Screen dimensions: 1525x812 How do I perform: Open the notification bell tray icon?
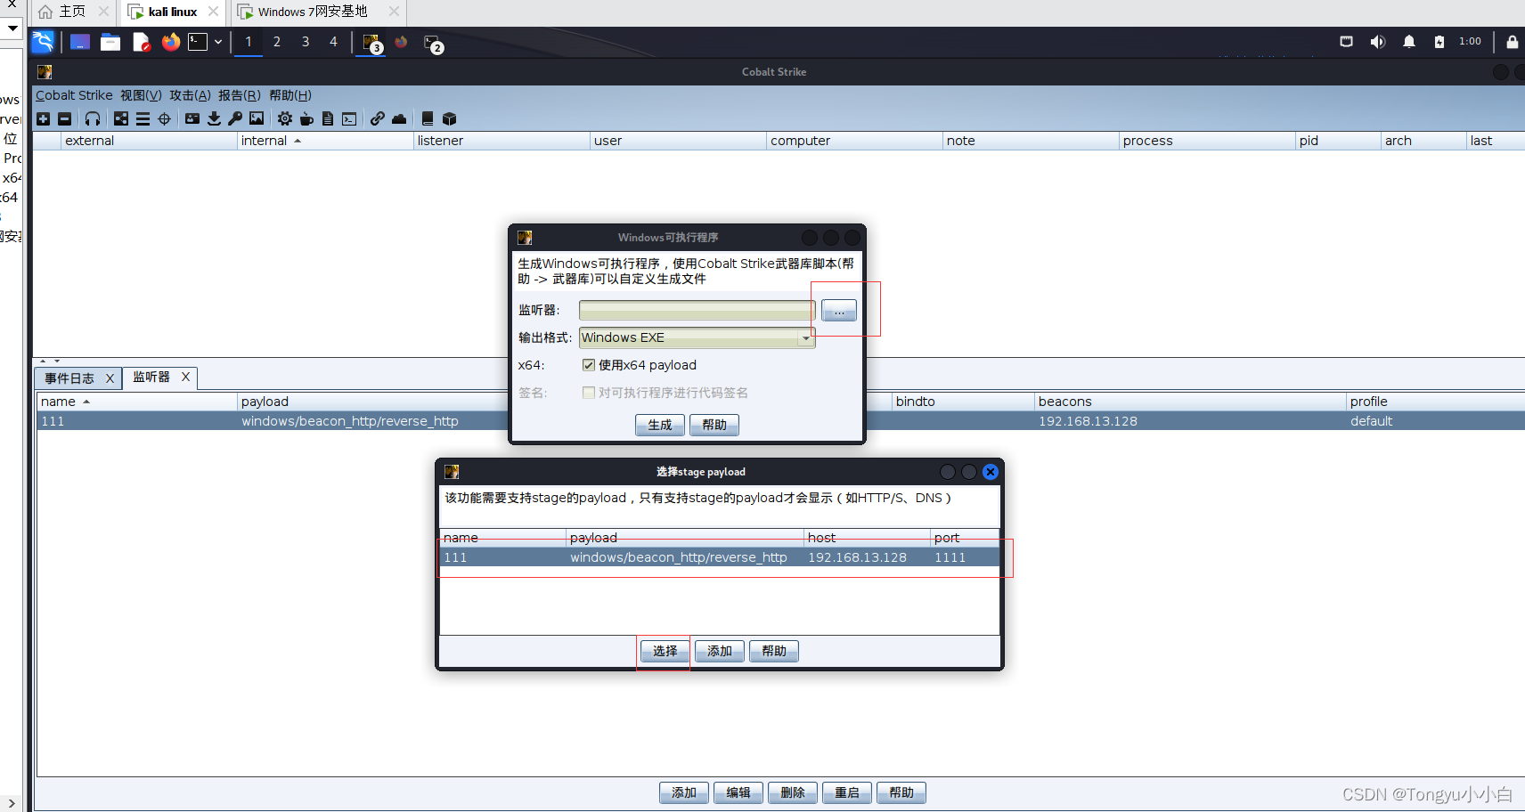pyautogui.click(x=1409, y=42)
